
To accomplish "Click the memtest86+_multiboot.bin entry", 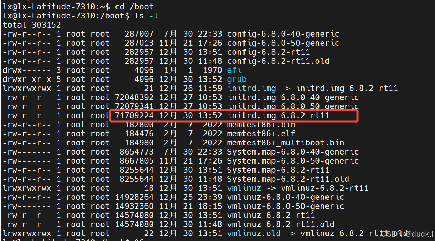I will 285,142.
